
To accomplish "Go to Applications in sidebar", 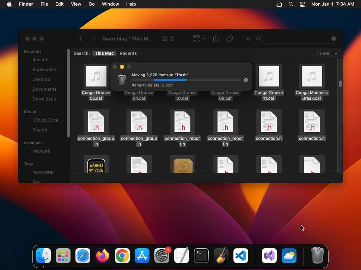I will pyautogui.click(x=45, y=70).
